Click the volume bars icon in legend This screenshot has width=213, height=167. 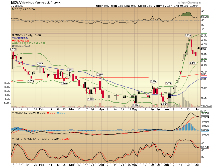click(13, 46)
